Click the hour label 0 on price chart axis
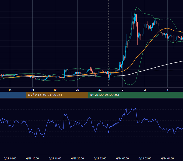Viewport: 183px width, 161px height. (122, 90)
